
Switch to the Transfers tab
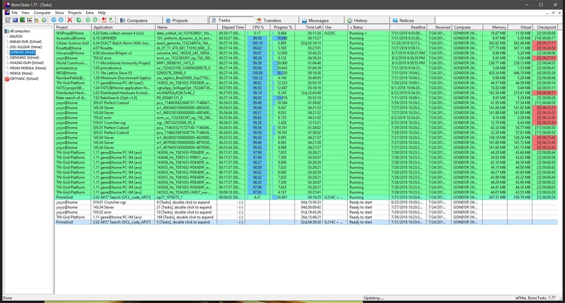(276, 20)
